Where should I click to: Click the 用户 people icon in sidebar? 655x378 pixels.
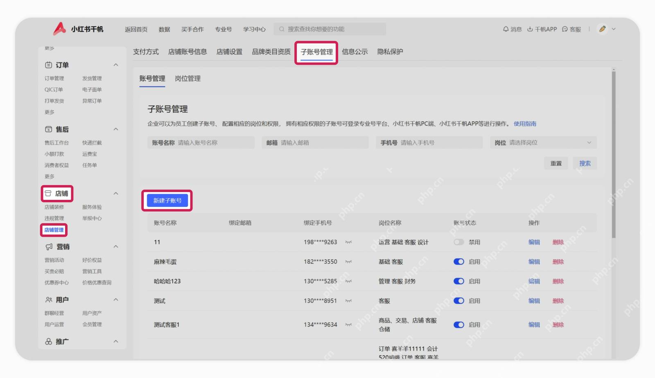[x=49, y=300]
